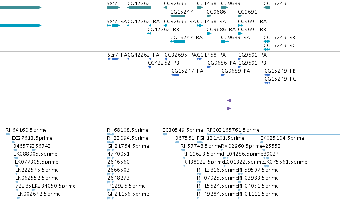Viewport: 340px width, 200px height.
Task: Select the CG42262-RB transcript label
Action: 163,30
